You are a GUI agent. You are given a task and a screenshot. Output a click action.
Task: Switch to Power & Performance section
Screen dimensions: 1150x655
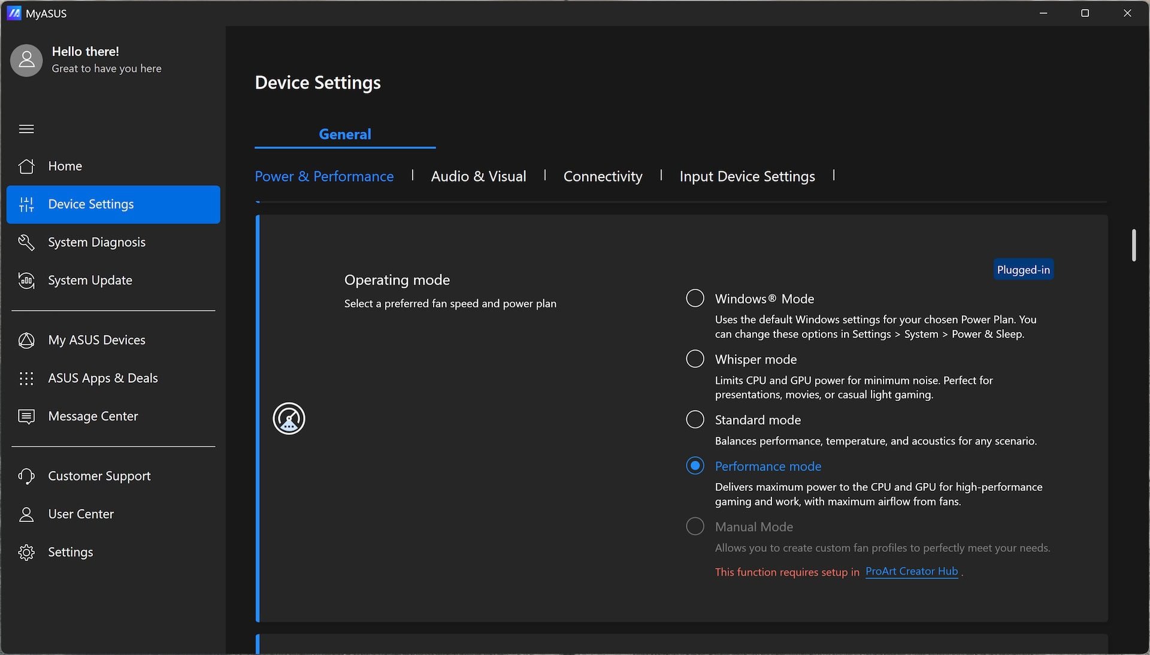(x=324, y=176)
